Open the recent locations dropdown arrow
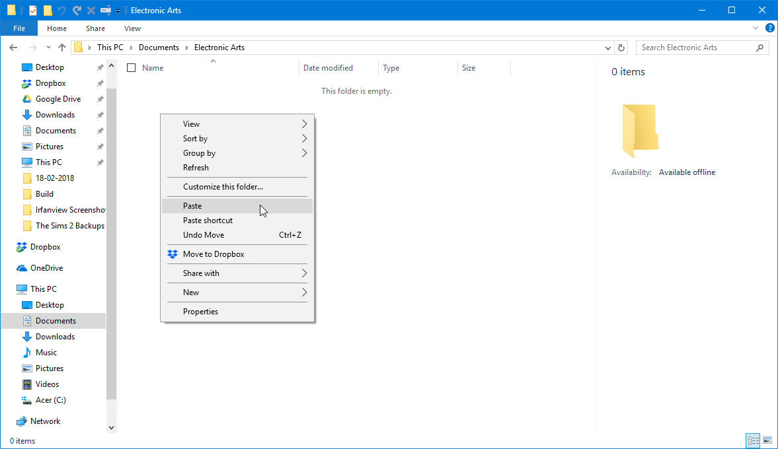This screenshot has height=449, width=778. click(x=48, y=48)
